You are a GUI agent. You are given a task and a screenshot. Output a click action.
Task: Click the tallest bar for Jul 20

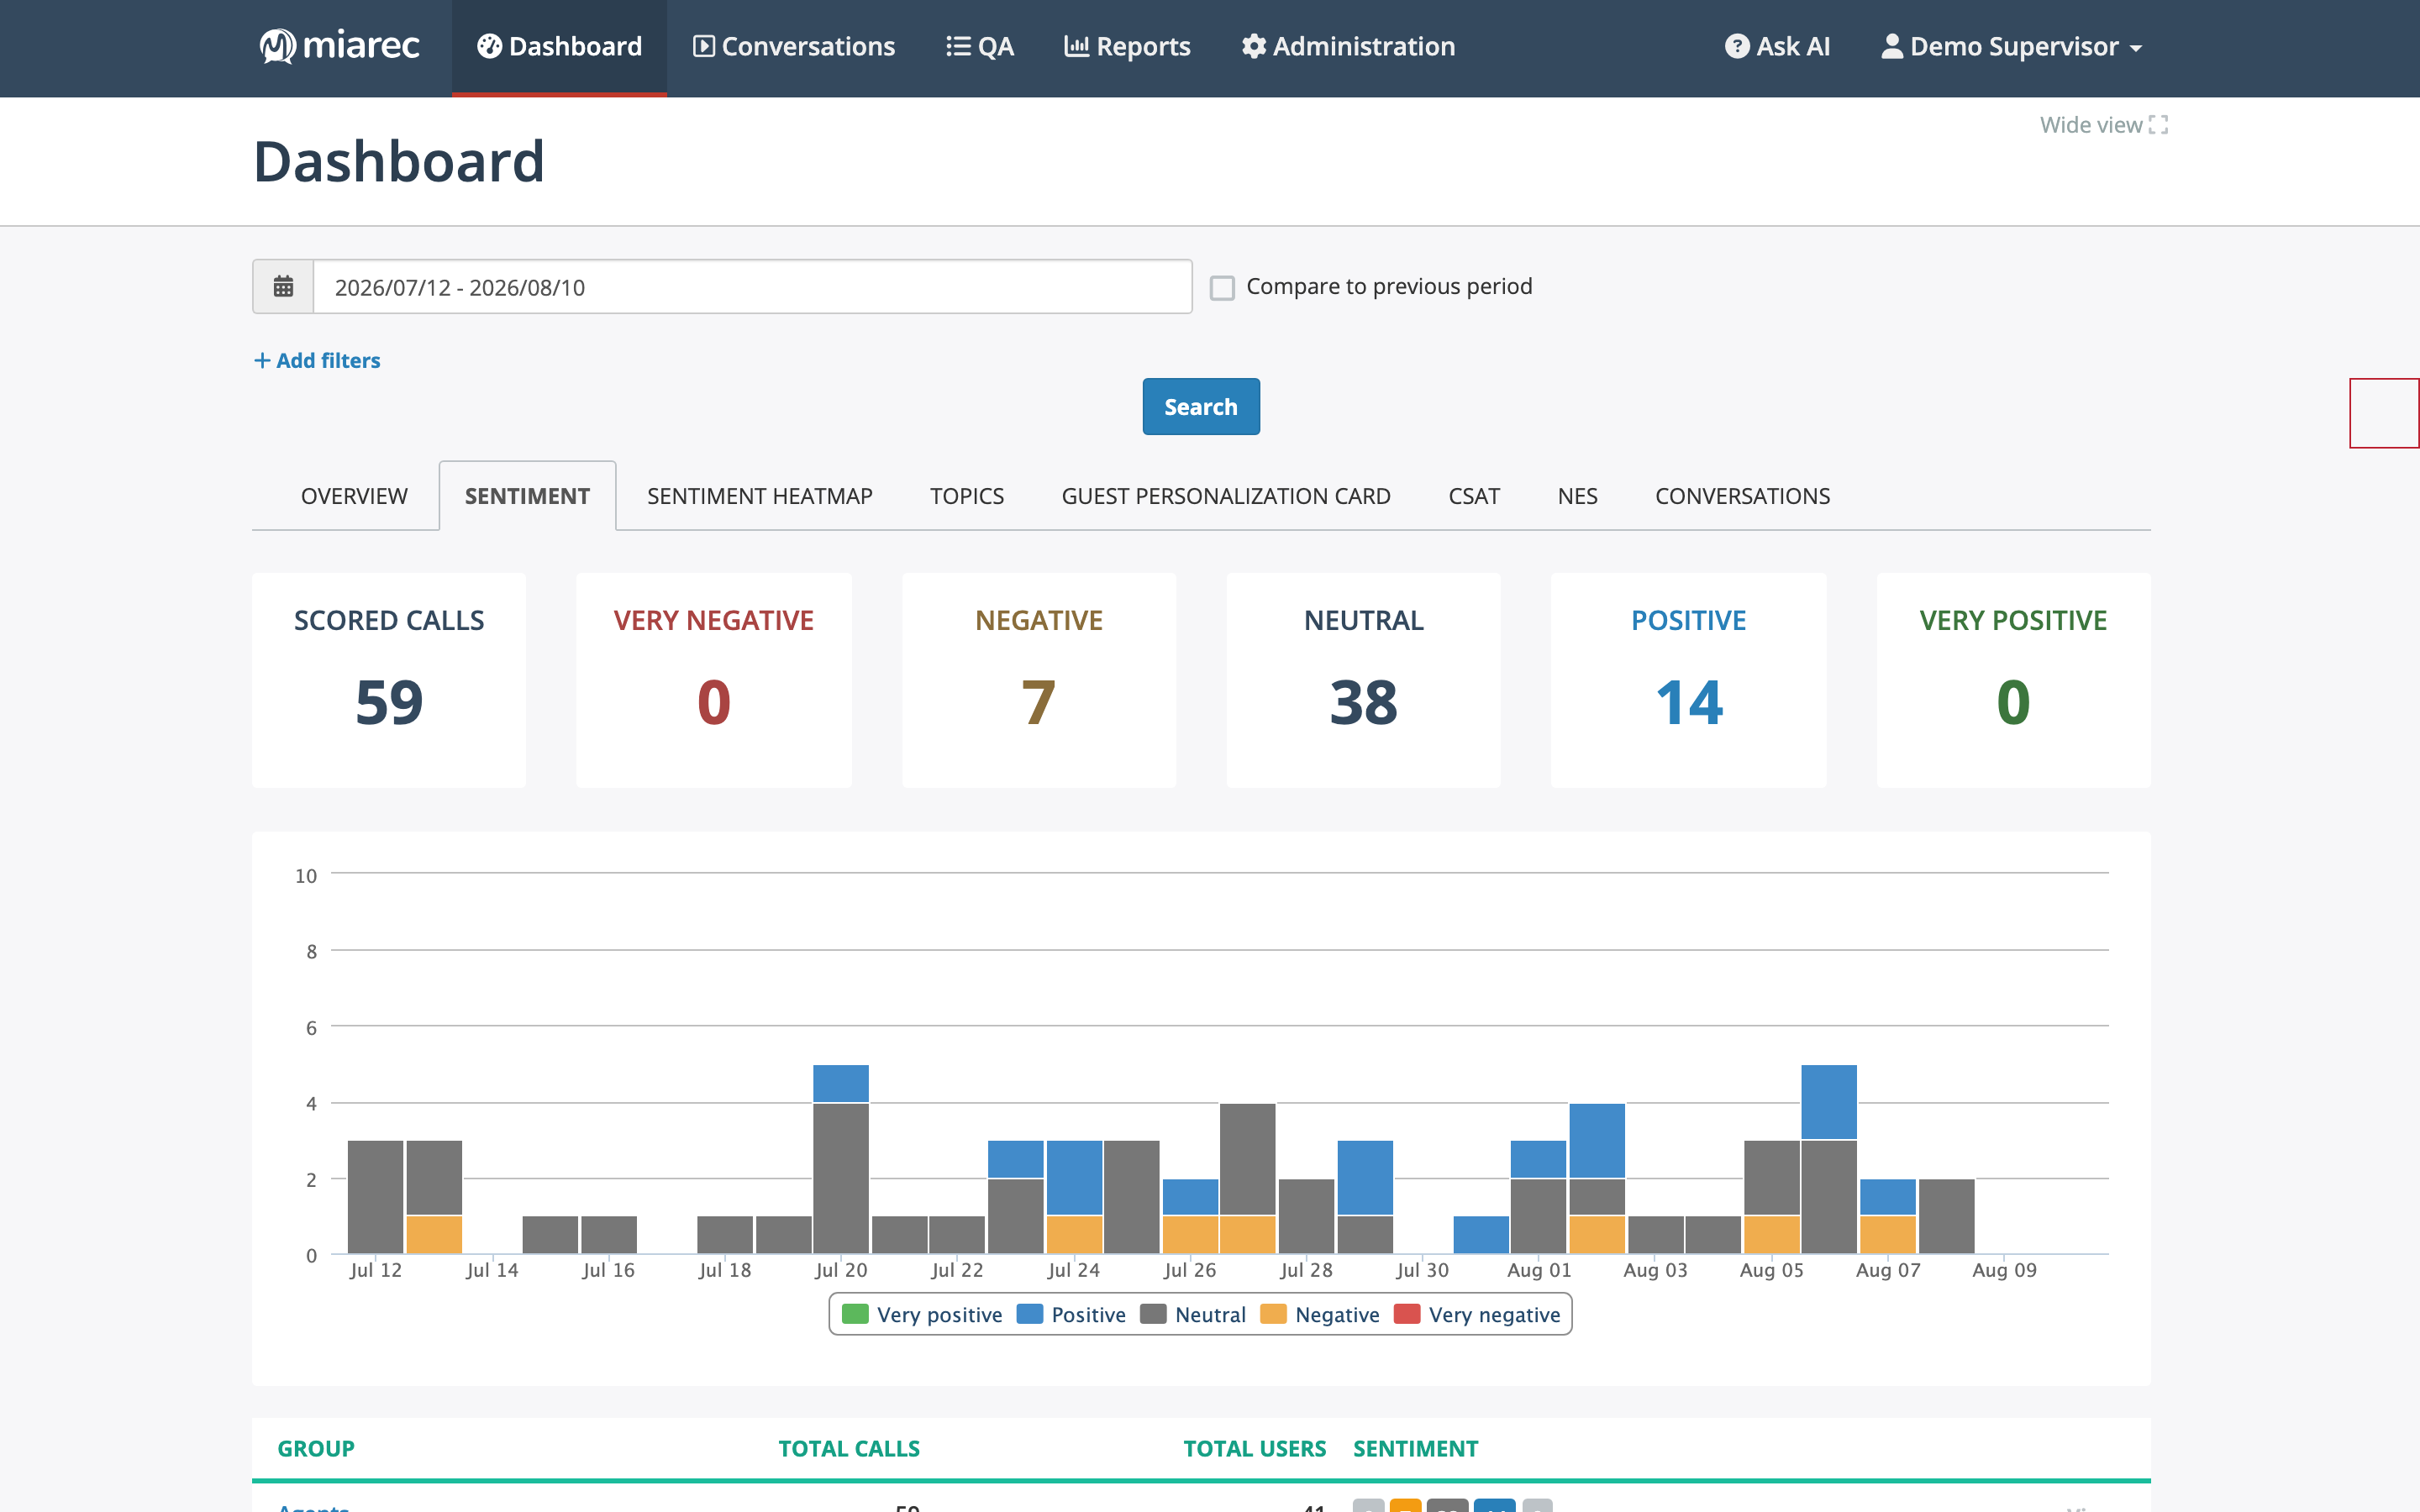click(x=841, y=1158)
